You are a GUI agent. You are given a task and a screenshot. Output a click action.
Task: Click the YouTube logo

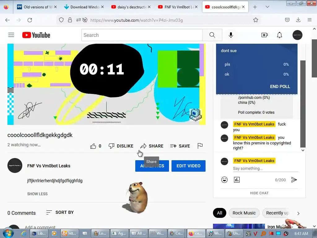36,35
